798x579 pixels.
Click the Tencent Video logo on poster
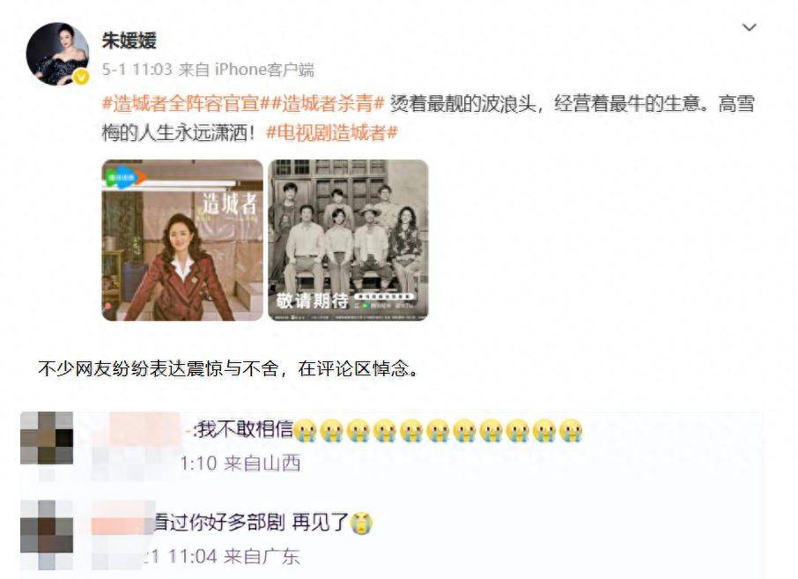[x=126, y=177]
